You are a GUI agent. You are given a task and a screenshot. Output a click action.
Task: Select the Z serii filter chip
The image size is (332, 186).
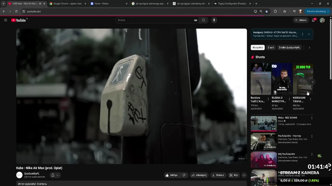pos(271,48)
